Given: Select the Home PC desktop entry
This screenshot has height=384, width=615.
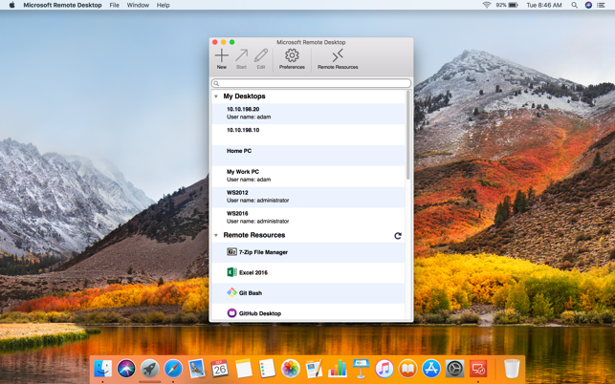Looking at the screenshot, I should click(x=239, y=151).
